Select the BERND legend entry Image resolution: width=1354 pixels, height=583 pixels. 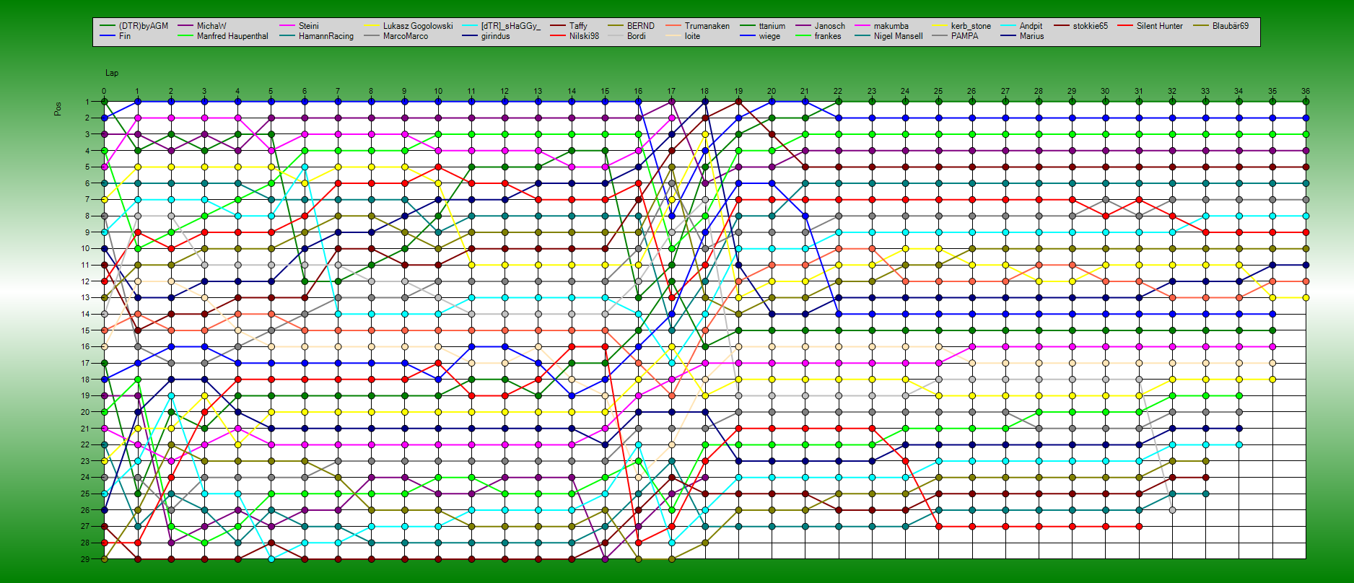[x=641, y=26]
